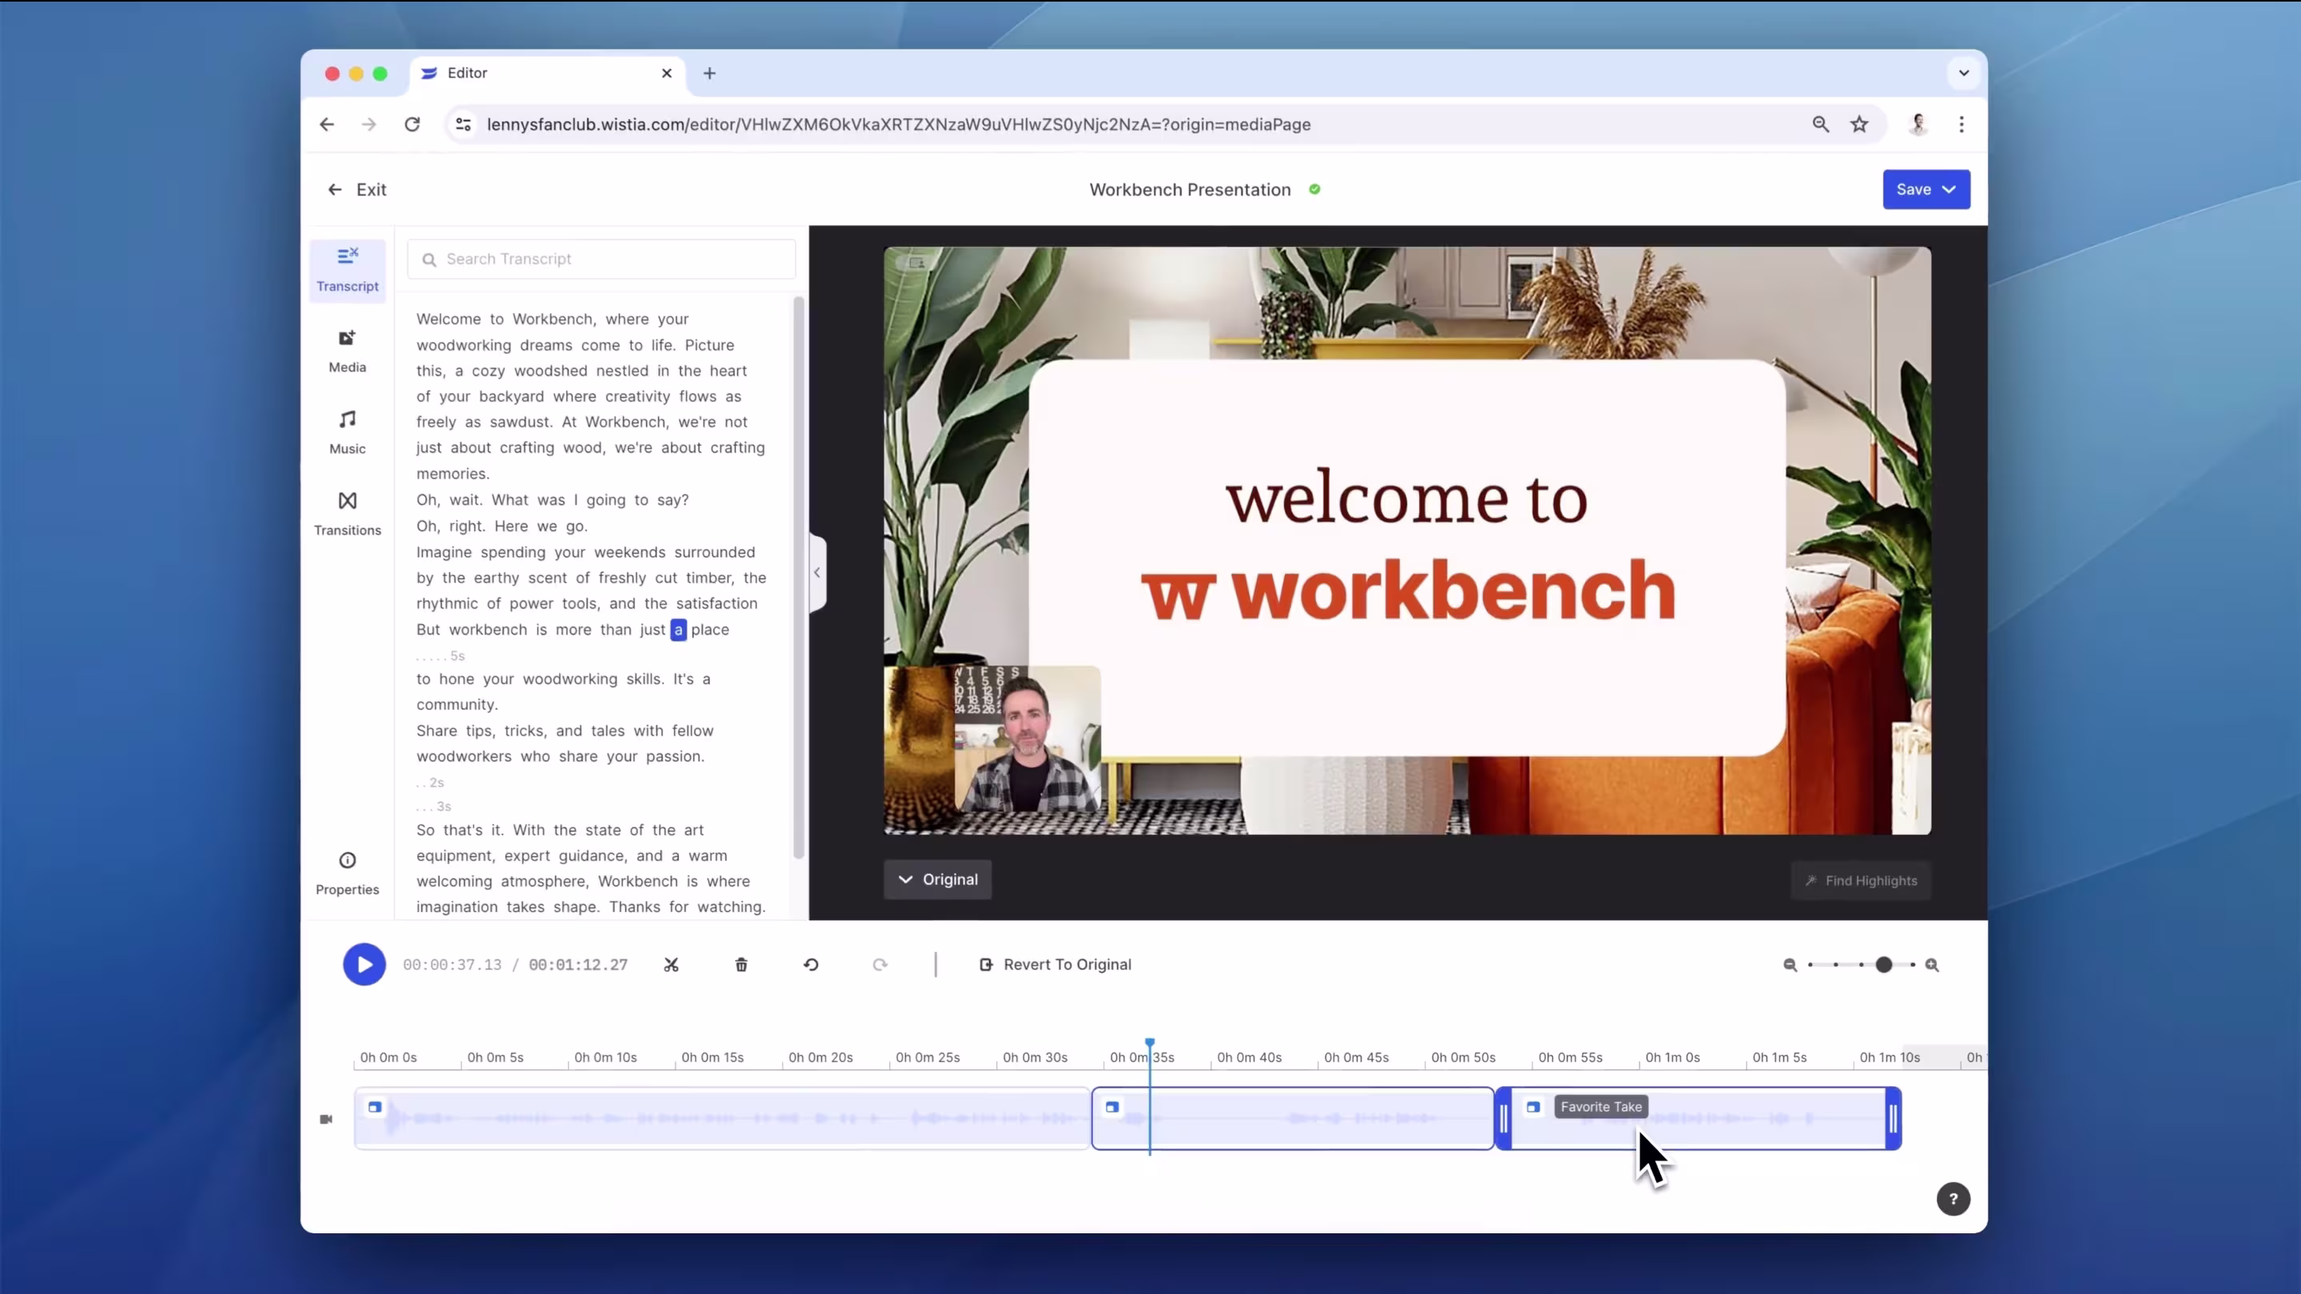Open the Save dropdown
The image size is (2301, 1294).
(x=1925, y=189)
